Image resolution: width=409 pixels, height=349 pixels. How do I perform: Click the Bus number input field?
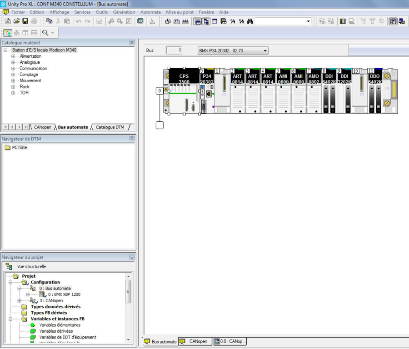click(174, 50)
